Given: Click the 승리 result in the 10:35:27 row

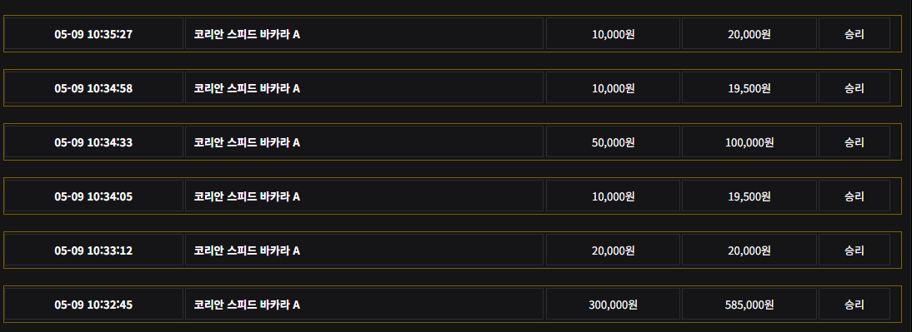Looking at the screenshot, I should click(854, 33).
